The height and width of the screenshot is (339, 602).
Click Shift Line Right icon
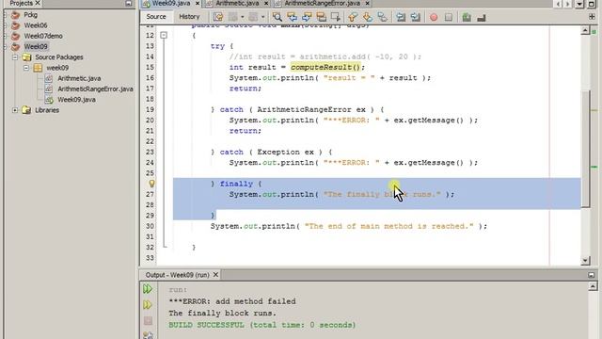pyautogui.click(x=416, y=17)
